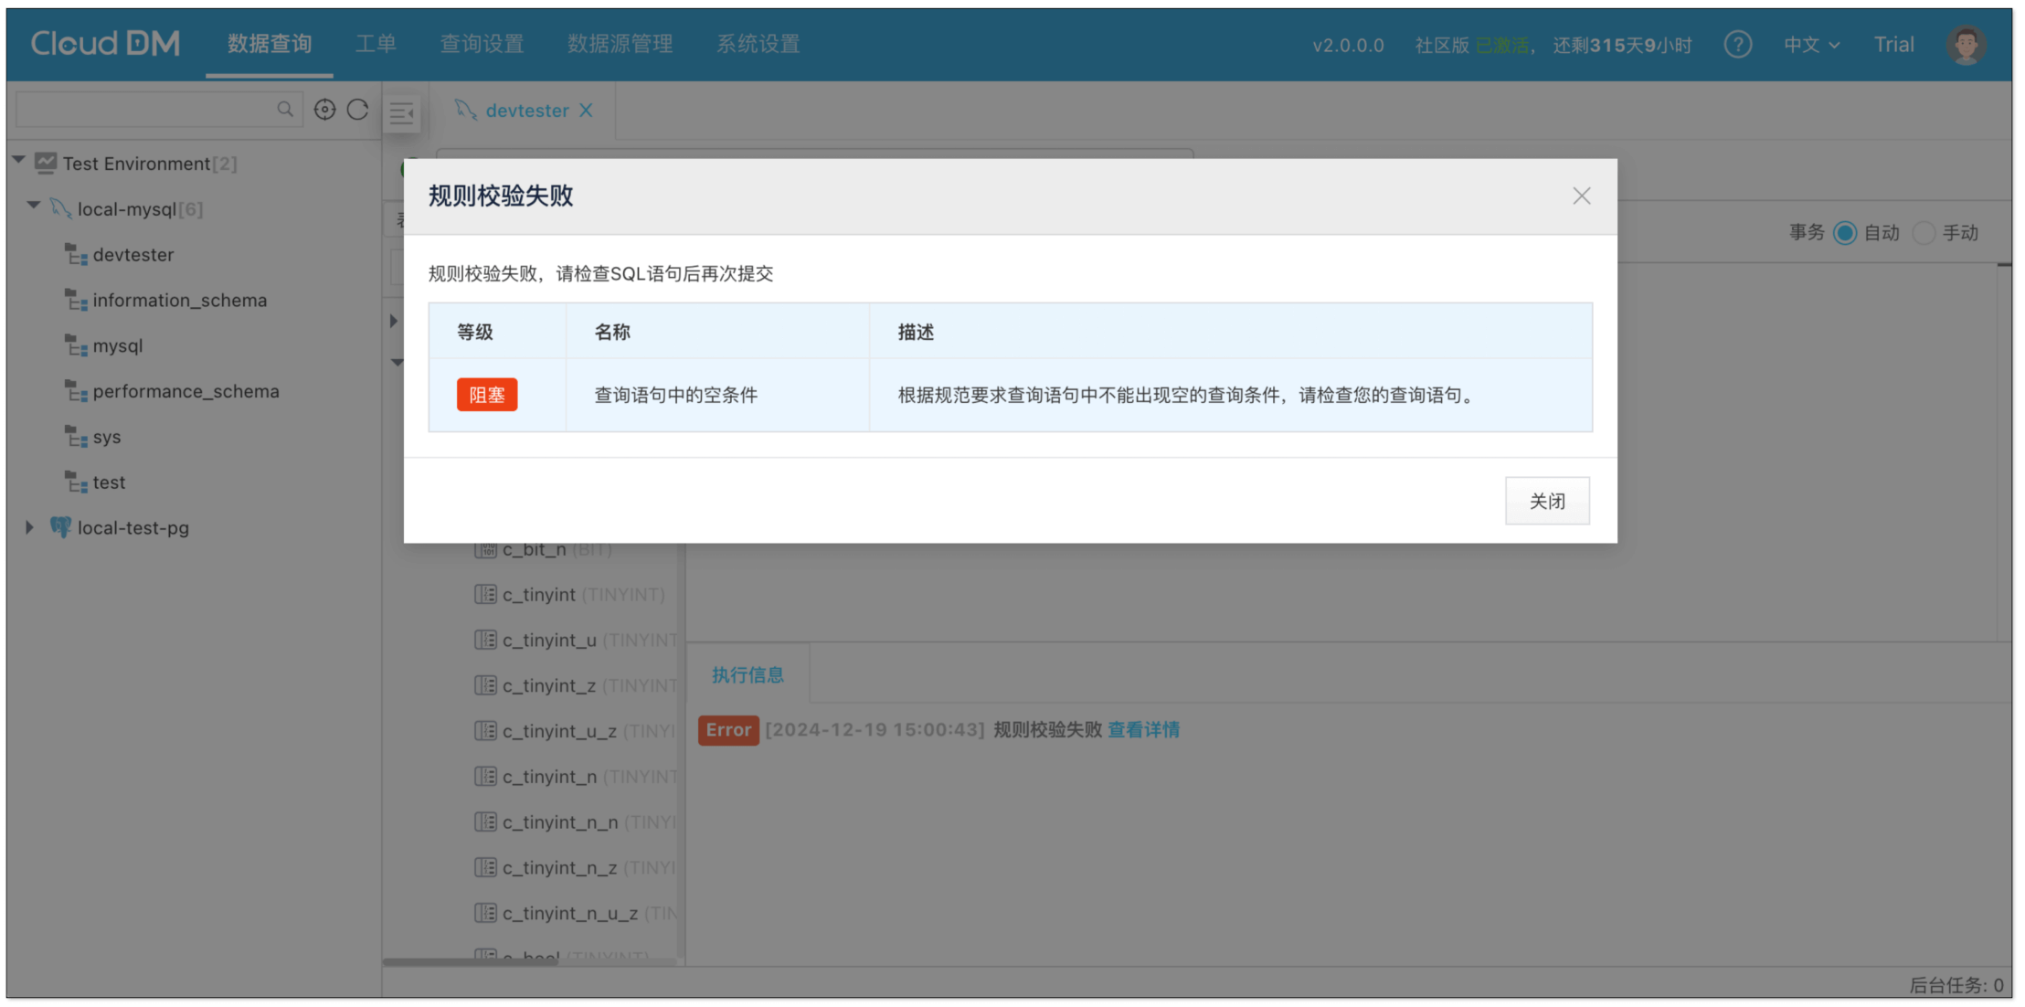
Task: Click the locate target icon beside search
Action: pos(324,110)
